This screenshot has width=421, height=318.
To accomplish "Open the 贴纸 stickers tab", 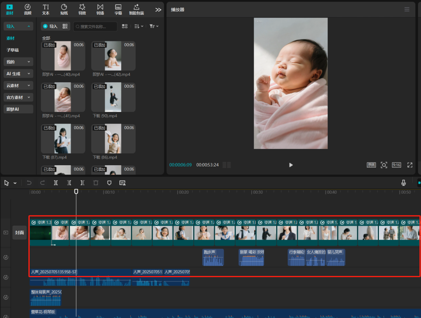I will coord(64,9).
